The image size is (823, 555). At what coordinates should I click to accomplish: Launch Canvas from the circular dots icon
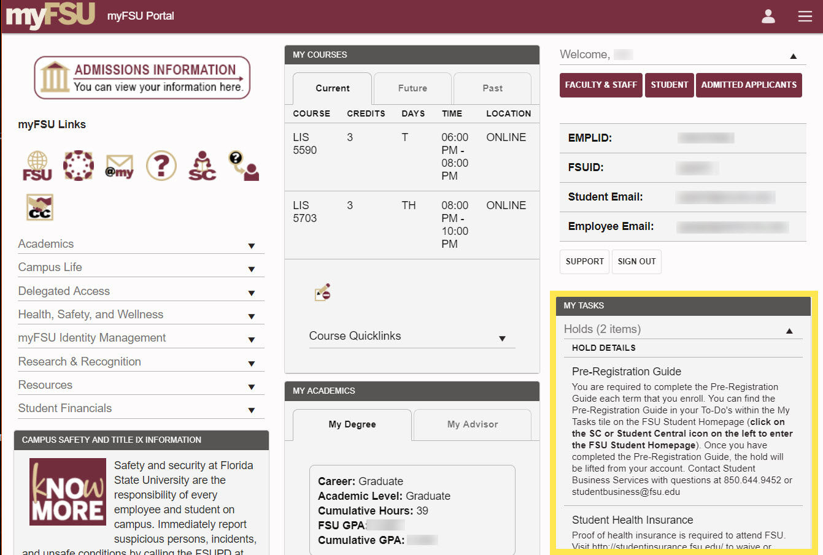[79, 166]
